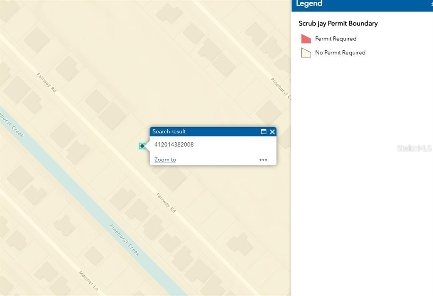Click the Mariner Ln street label
Screen dimensions: 433x296
coord(88,280)
